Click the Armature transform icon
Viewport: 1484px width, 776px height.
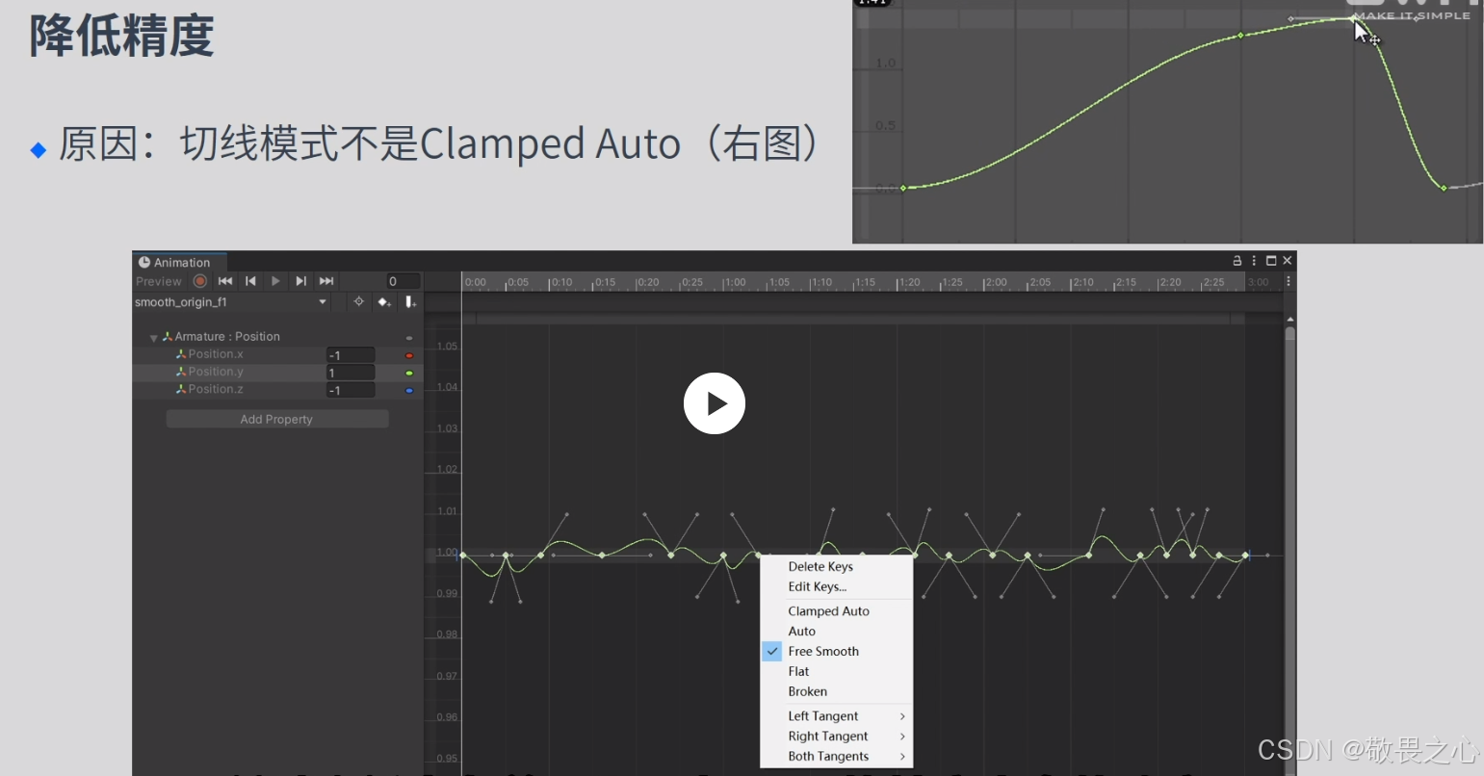coord(168,337)
